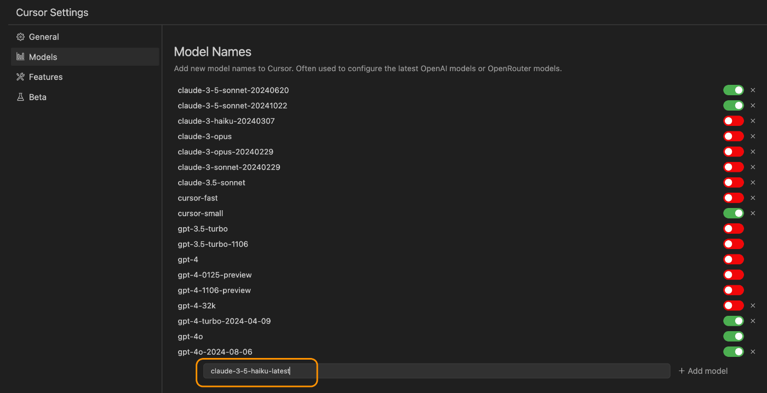The image size is (767, 393).
Task: Disable claude-3-5-sonnet-20240620 model toggle
Action: click(734, 90)
